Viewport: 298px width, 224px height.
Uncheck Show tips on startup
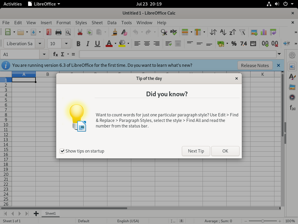point(62,151)
